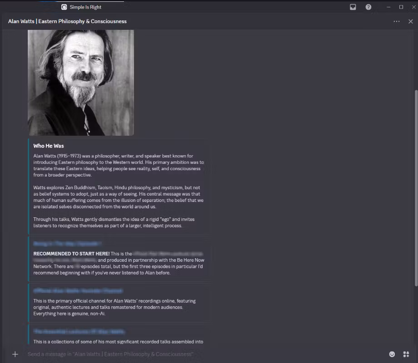The image size is (418, 363).
Task: Click the plus attachment icon beside message box
Action: pos(15,354)
